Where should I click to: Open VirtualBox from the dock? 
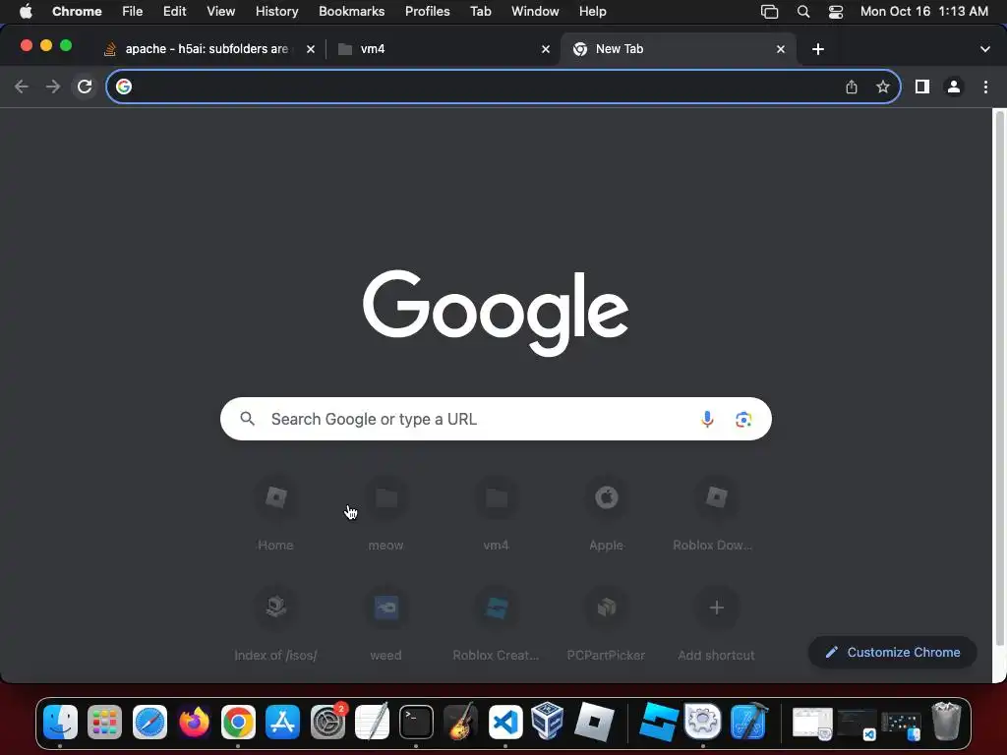(548, 722)
